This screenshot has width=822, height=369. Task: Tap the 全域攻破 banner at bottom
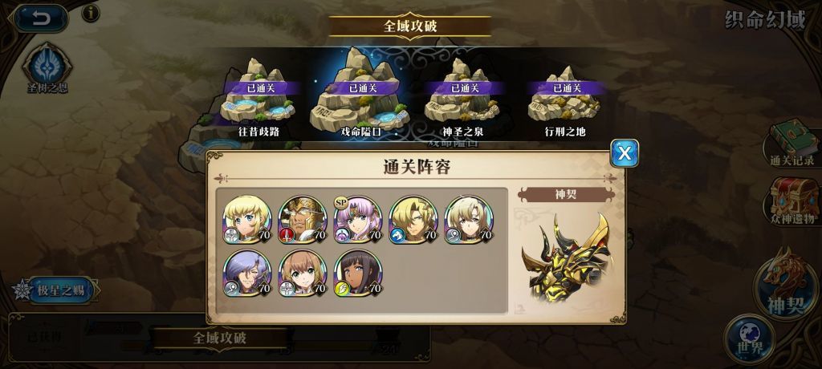(220, 338)
